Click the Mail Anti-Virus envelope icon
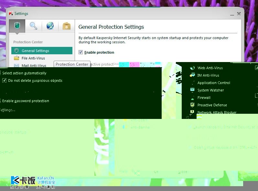Image resolution: width=258 pixels, height=191 pixels. tap(16, 65)
